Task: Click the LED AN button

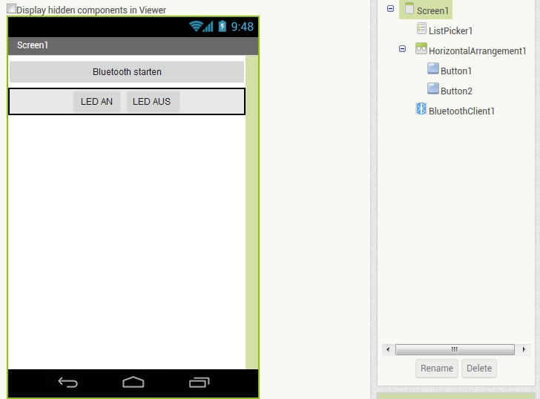Action: (96, 101)
